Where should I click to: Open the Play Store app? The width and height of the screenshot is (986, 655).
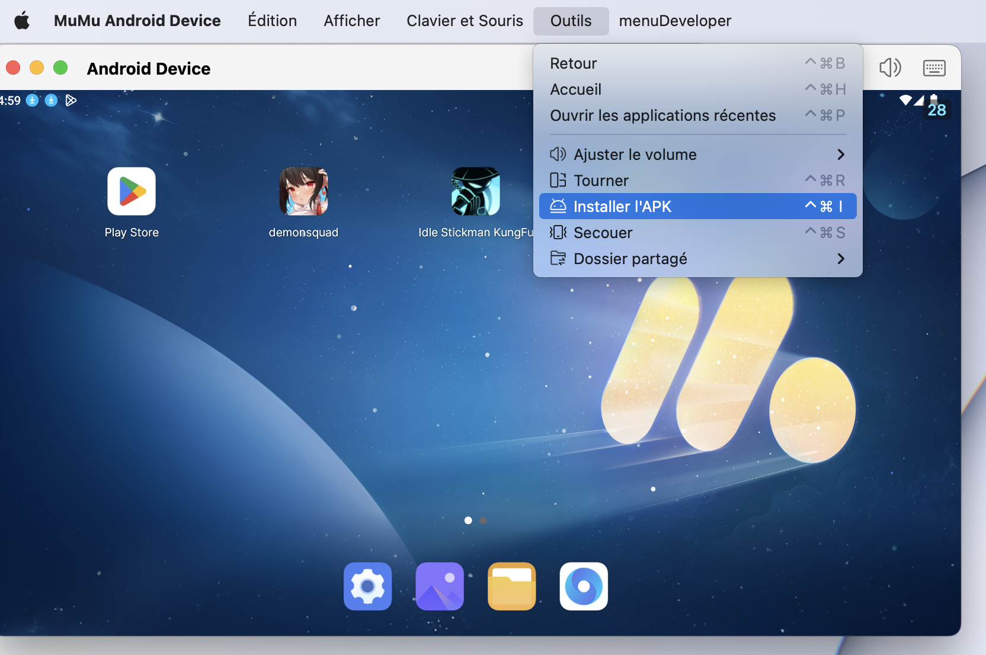tap(132, 191)
